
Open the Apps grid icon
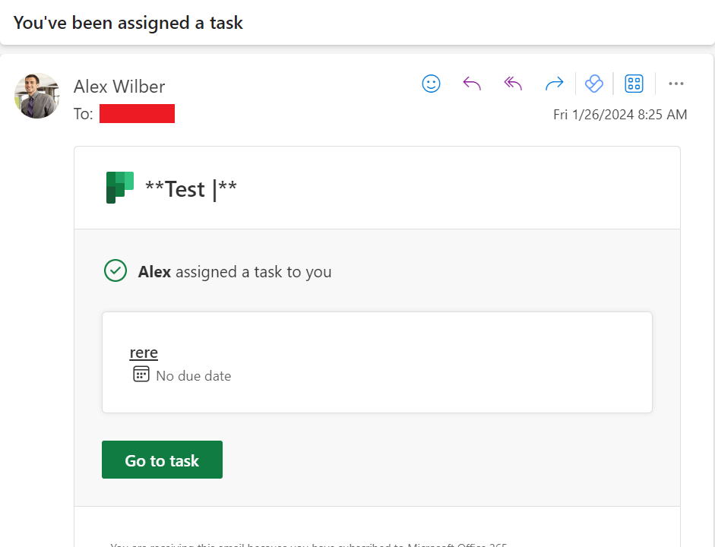(x=634, y=84)
